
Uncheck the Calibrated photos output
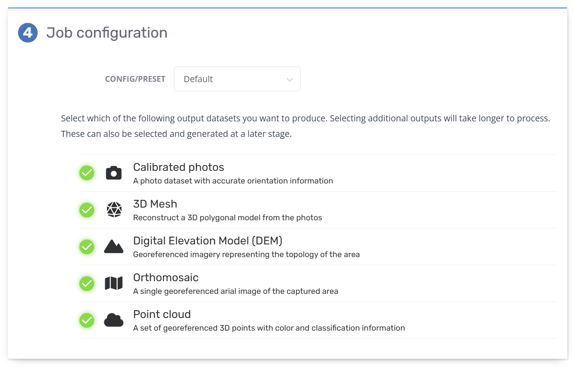(x=87, y=173)
